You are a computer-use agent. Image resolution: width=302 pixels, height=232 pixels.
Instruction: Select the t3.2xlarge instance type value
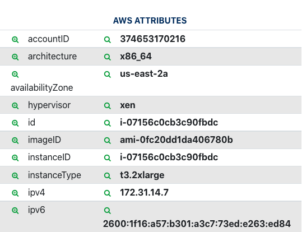tap(142, 175)
